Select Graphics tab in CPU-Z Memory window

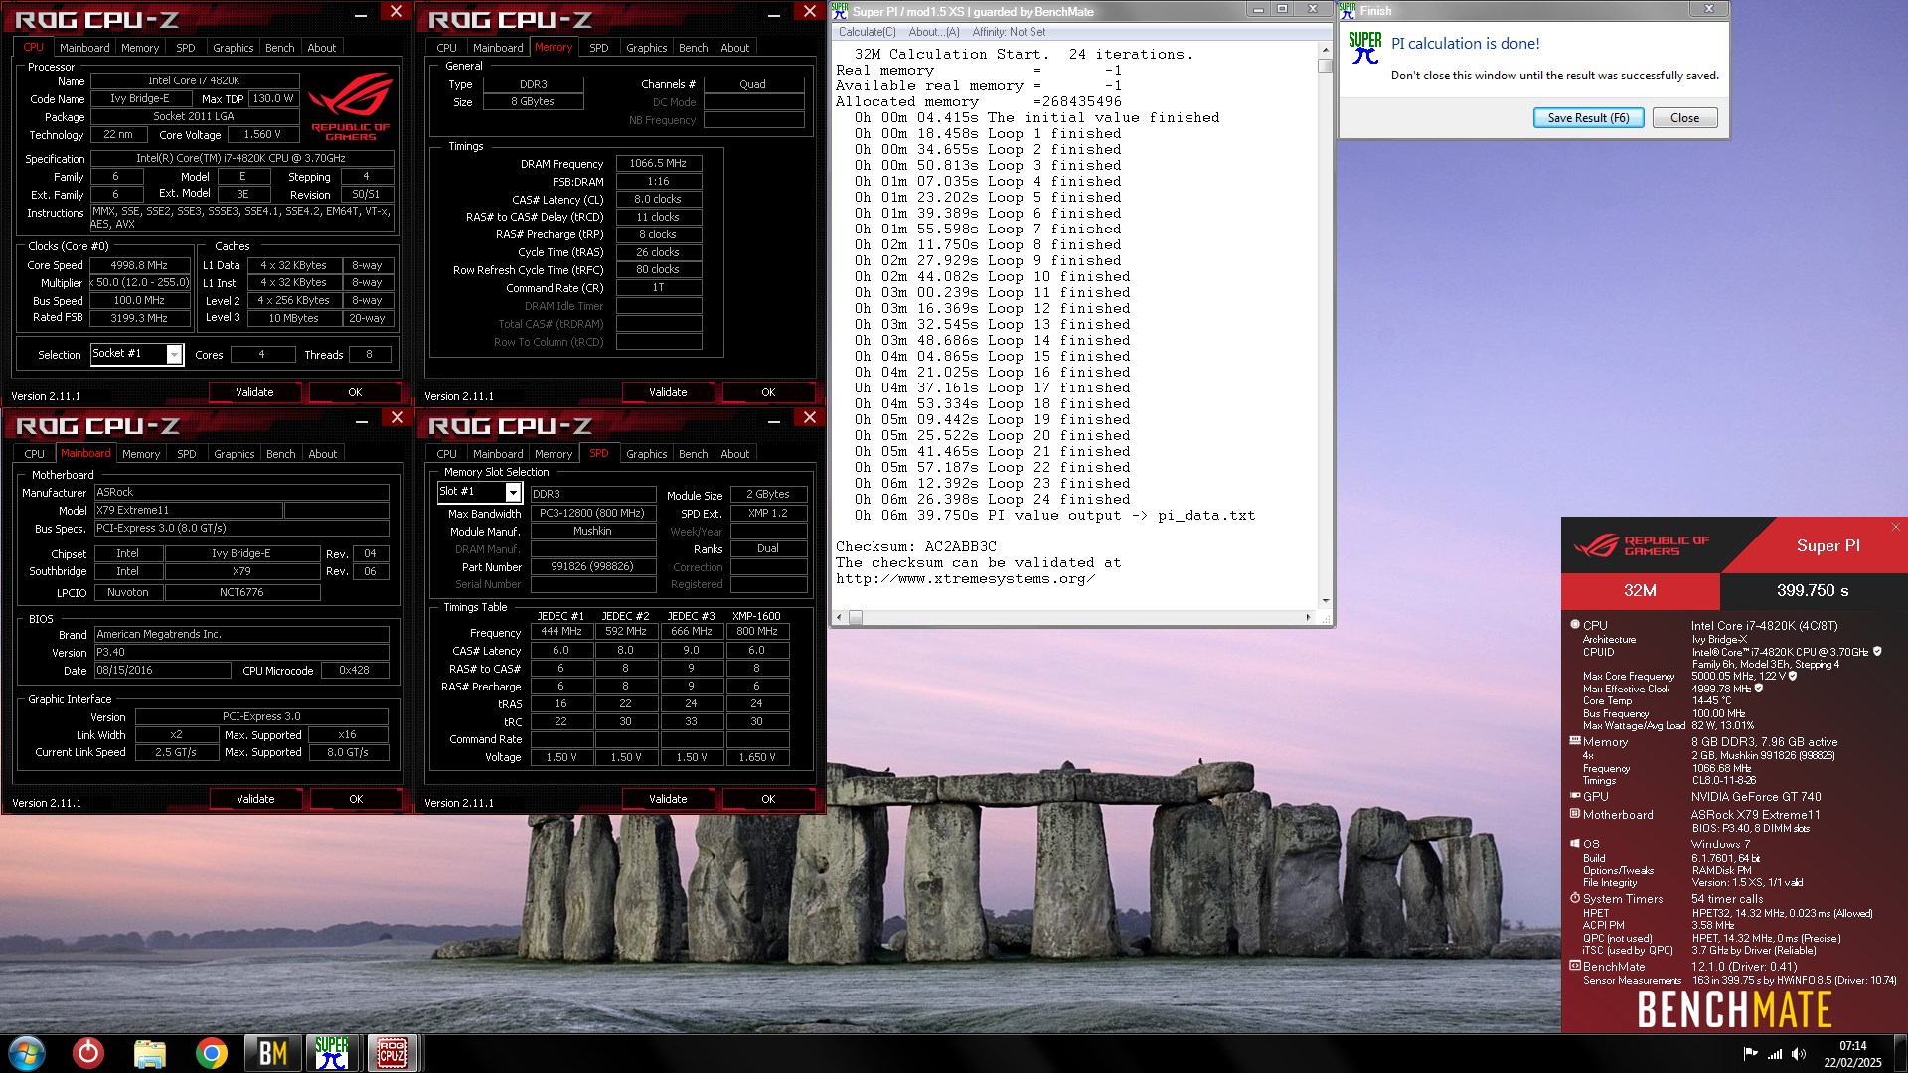[646, 48]
